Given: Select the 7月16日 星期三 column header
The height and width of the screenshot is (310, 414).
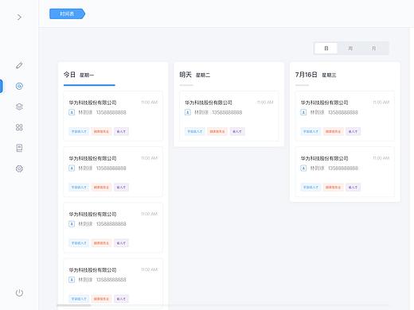Looking at the screenshot, I should pyautogui.click(x=315, y=75).
